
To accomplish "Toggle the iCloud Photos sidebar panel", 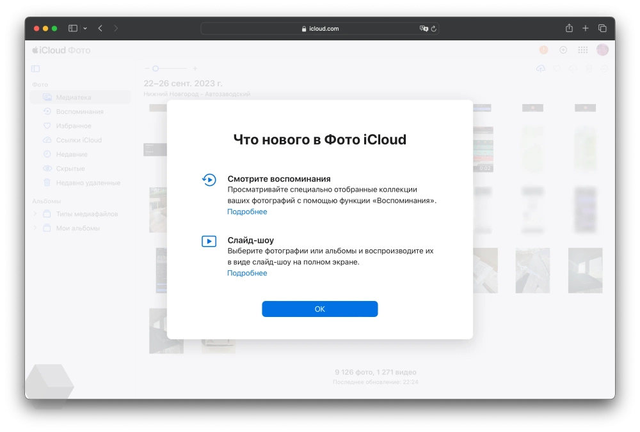I will click(x=35, y=68).
